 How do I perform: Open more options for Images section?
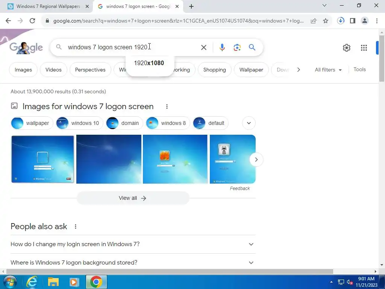click(167, 106)
